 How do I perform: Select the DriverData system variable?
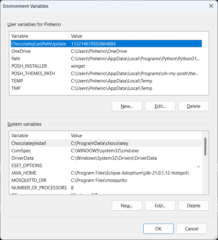point(106,158)
